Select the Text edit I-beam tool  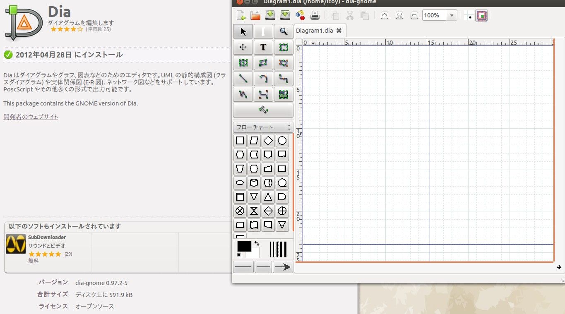tap(263, 31)
